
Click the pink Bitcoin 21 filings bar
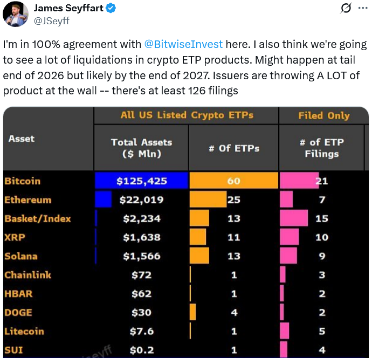(x=299, y=181)
